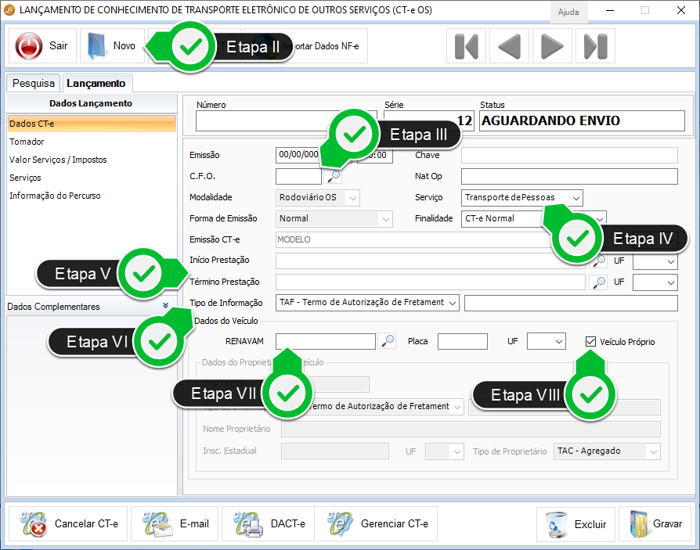Go to the next record arrow
This screenshot has height=550, width=700.
point(552,46)
